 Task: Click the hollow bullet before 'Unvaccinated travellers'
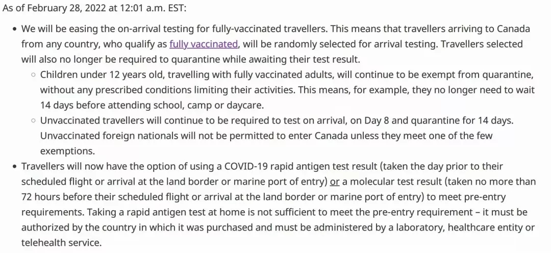[33, 121]
